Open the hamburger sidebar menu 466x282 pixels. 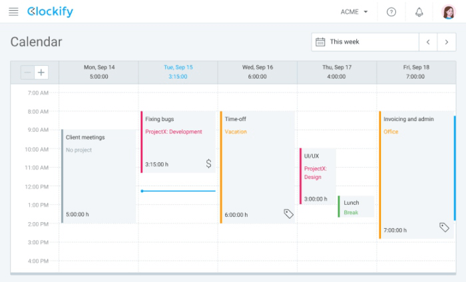13,12
